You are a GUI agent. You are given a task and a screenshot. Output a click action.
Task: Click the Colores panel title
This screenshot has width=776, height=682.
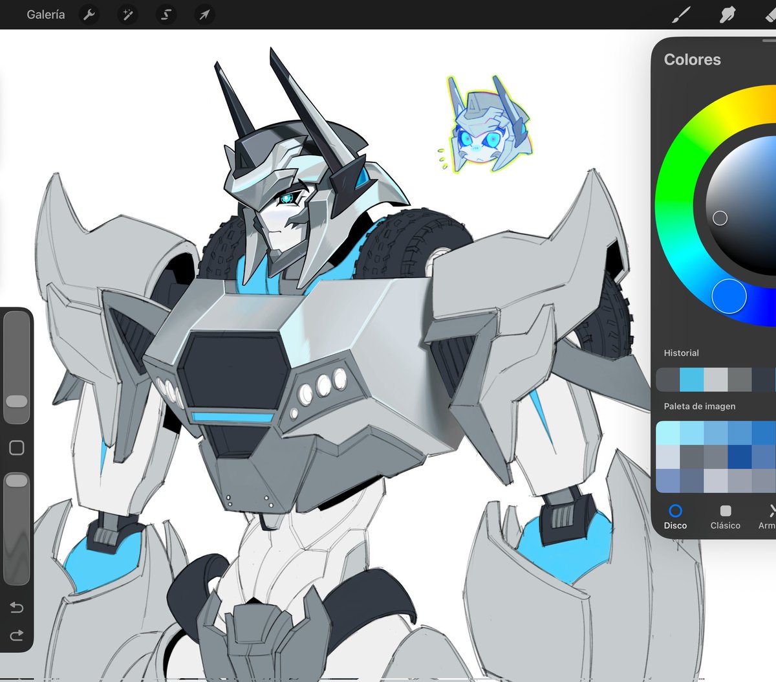coord(692,60)
